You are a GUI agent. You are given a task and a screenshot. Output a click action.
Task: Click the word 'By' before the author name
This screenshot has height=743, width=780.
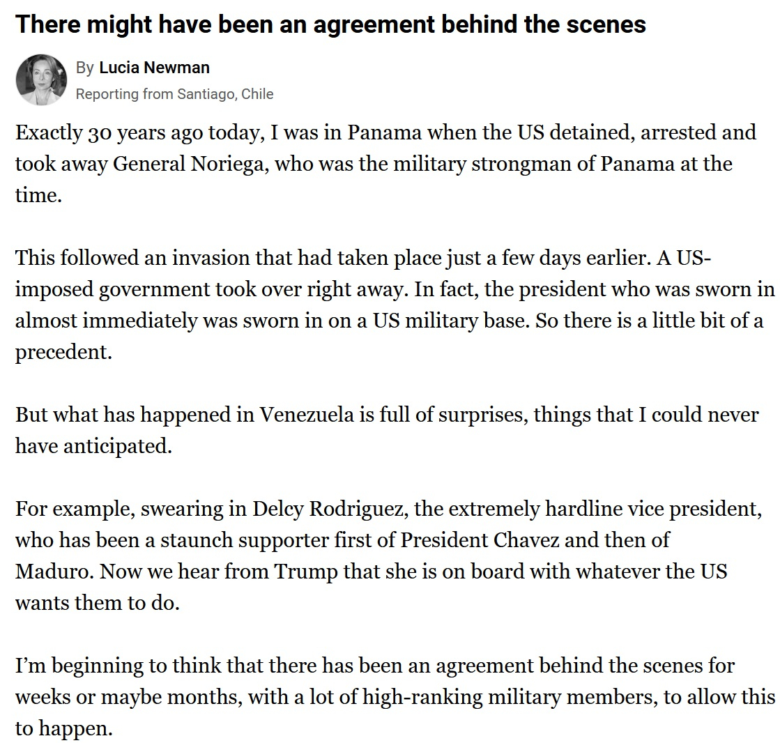84,68
